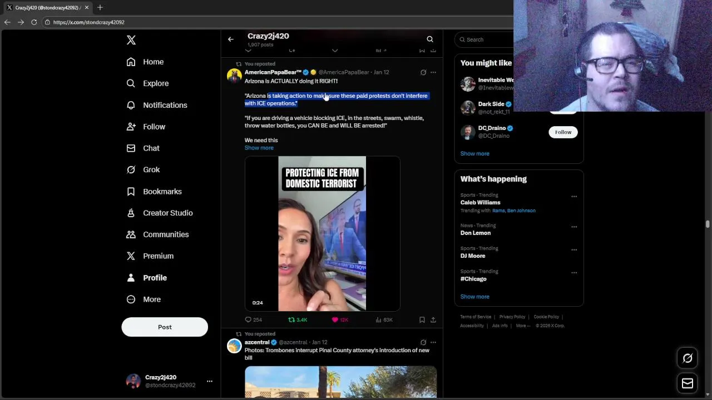Play the Protecting ICE video
This screenshot has width=712, height=400.
pyautogui.click(x=322, y=233)
